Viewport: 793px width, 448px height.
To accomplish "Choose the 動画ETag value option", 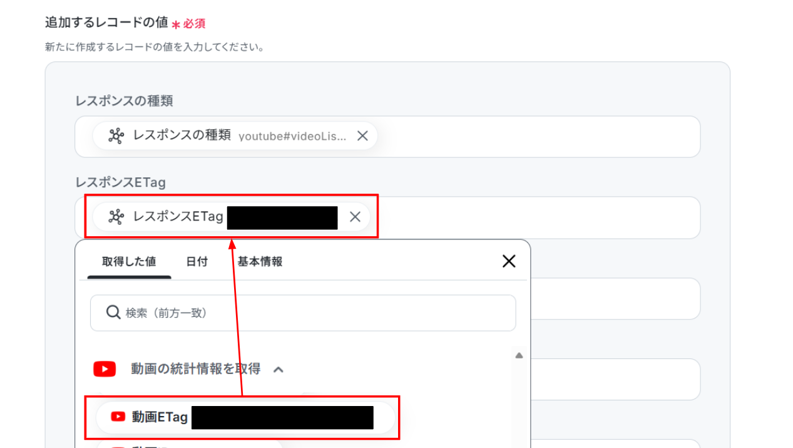I will click(245, 417).
